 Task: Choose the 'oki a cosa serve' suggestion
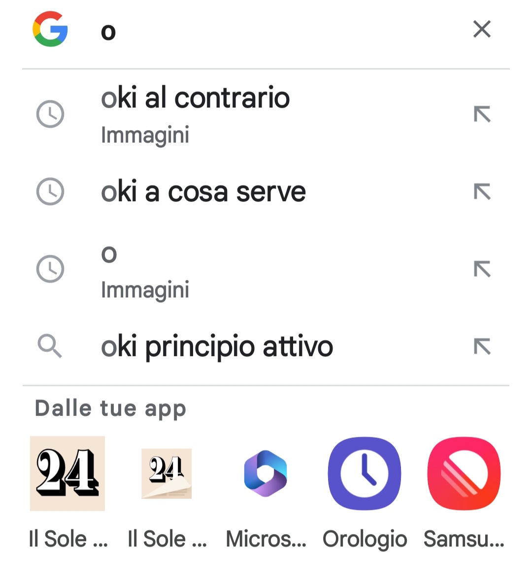click(266, 192)
